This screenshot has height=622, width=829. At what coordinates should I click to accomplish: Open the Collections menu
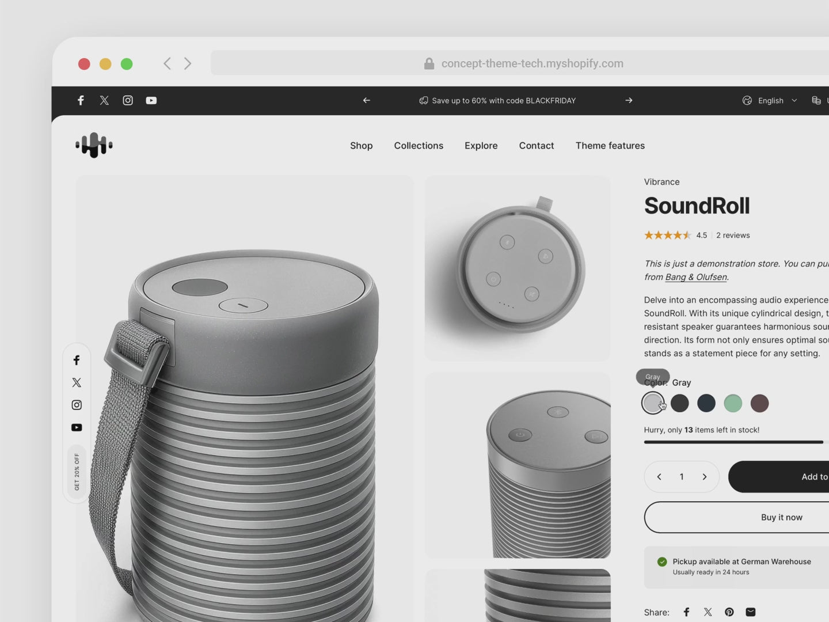point(419,146)
